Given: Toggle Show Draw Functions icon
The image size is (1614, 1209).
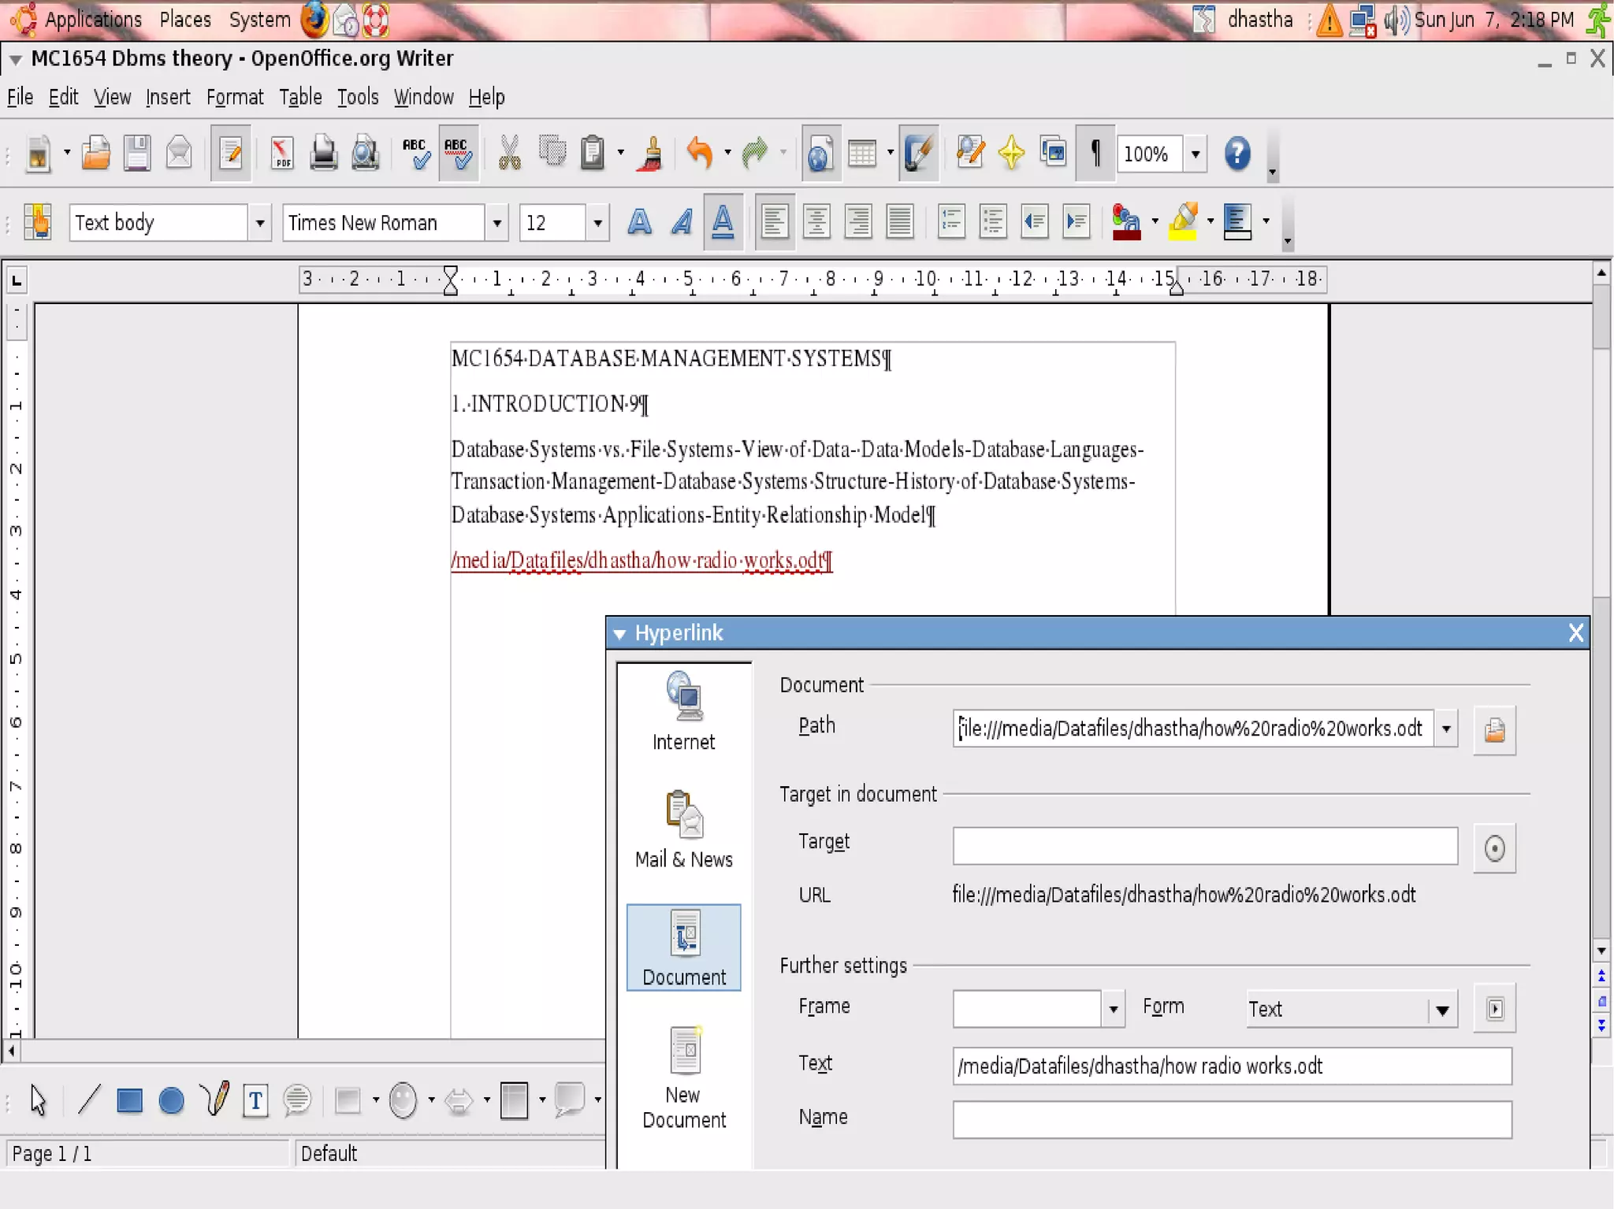Looking at the screenshot, I should [918, 153].
